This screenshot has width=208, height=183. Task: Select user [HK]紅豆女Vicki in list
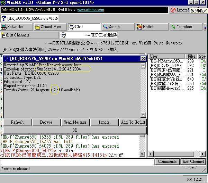click(x=177, y=79)
